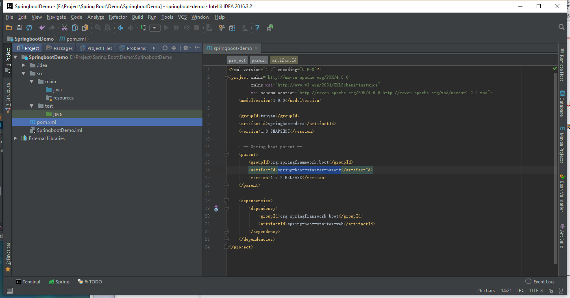This screenshot has width=570, height=298.
Task: Click the Copy toolbar icon
Action: tap(75, 28)
